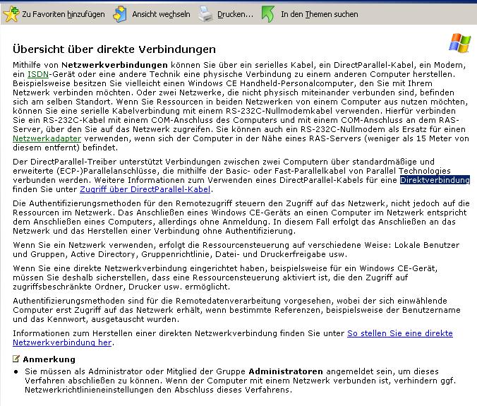Select Ansicht wechseln label

click(161, 14)
